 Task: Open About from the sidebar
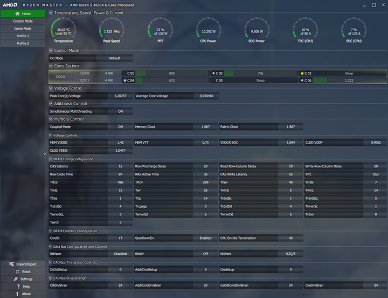coord(23,294)
